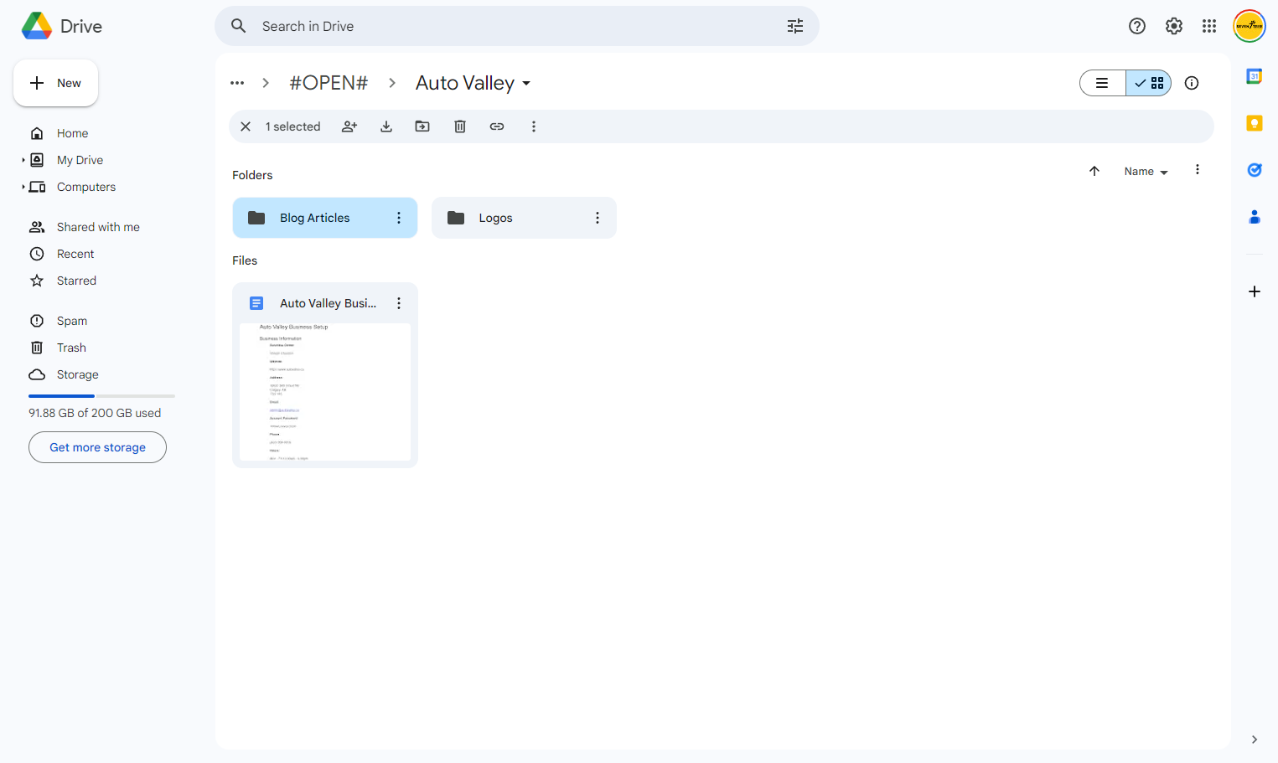Navigate to #OPEN# breadcrumb folder
This screenshot has height=763, width=1278.
point(329,83)
